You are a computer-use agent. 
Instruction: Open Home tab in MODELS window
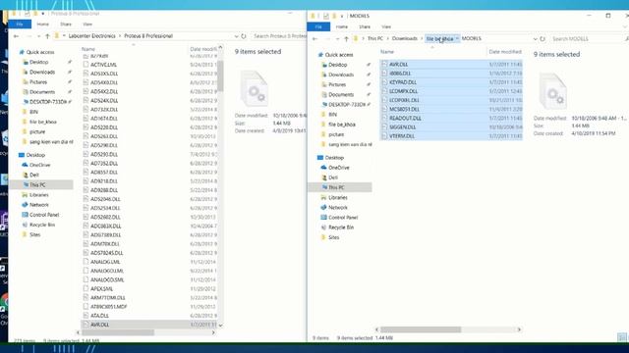pyautogui.click(x=342, y=26)
